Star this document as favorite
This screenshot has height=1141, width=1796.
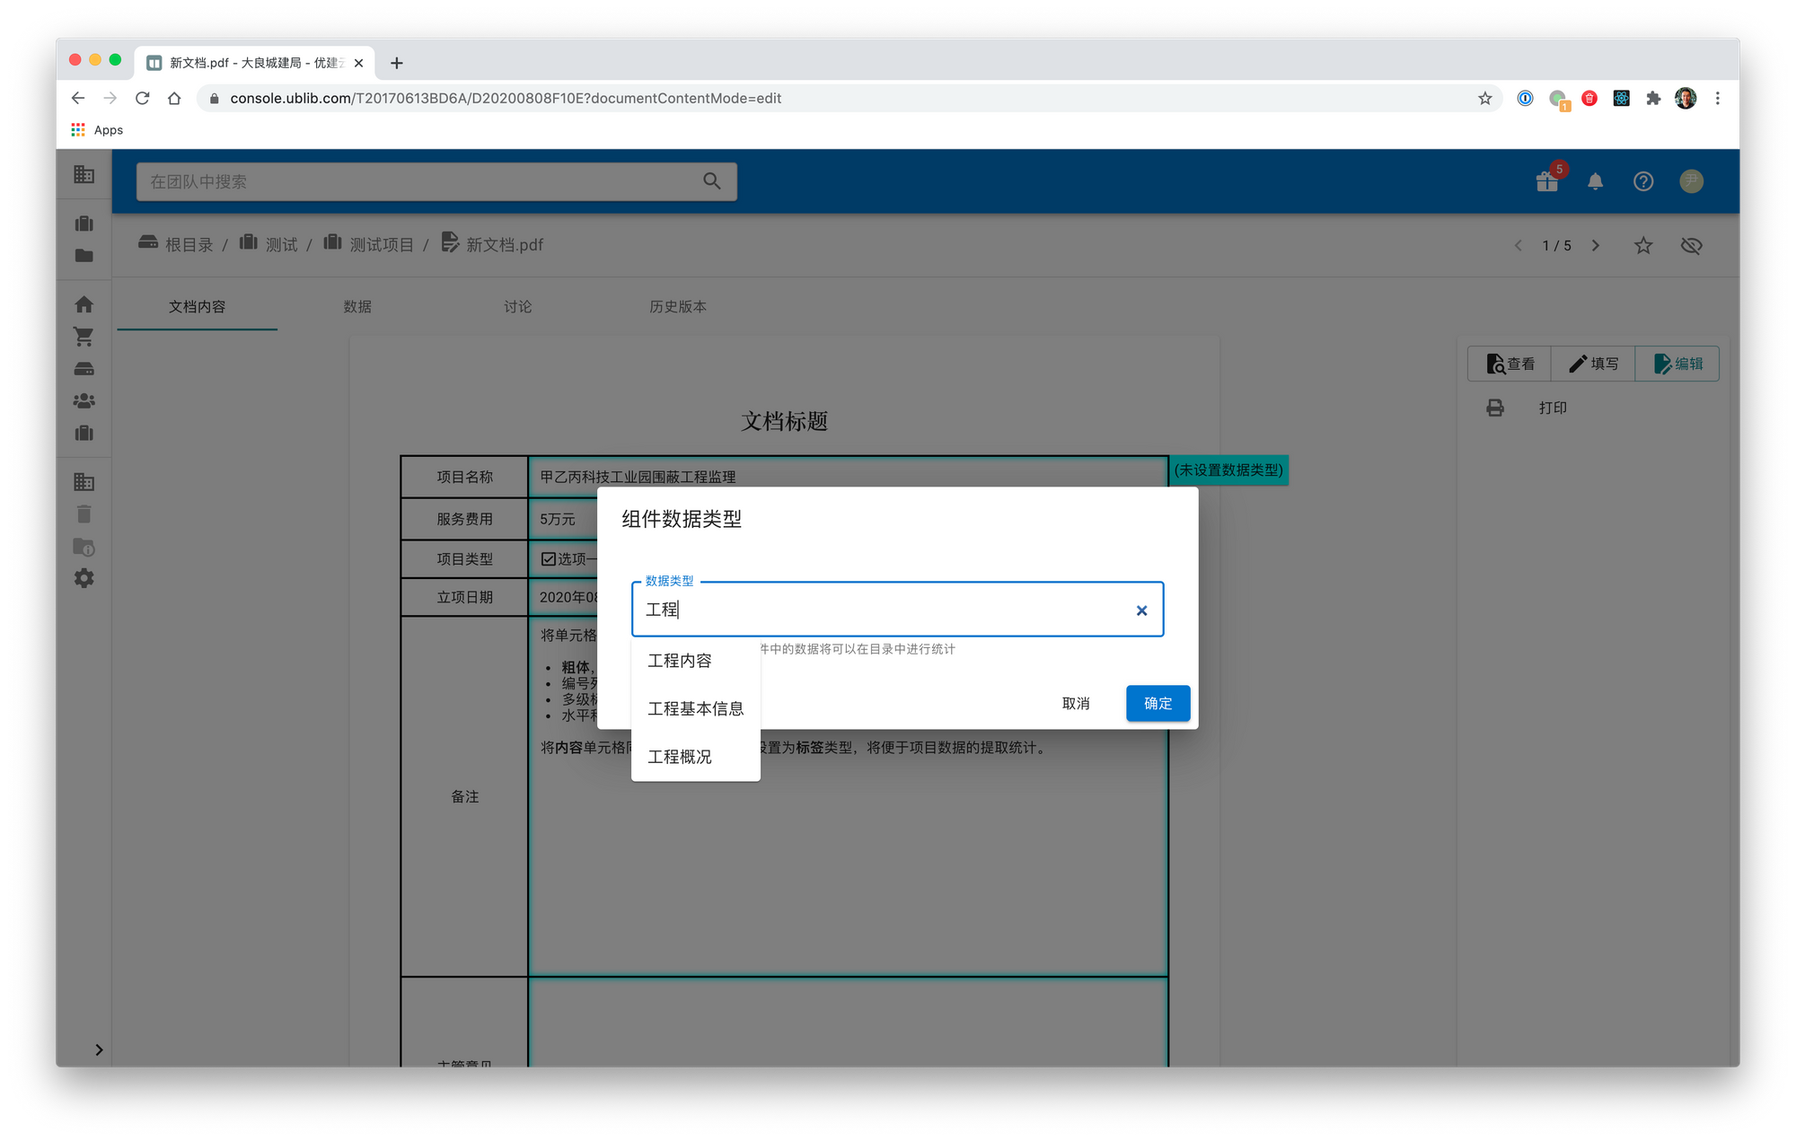[x=1642, y=245]
